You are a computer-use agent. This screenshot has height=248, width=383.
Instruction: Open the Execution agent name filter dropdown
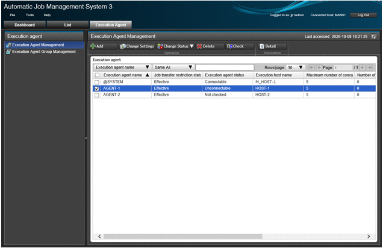(x=122, y=67)
